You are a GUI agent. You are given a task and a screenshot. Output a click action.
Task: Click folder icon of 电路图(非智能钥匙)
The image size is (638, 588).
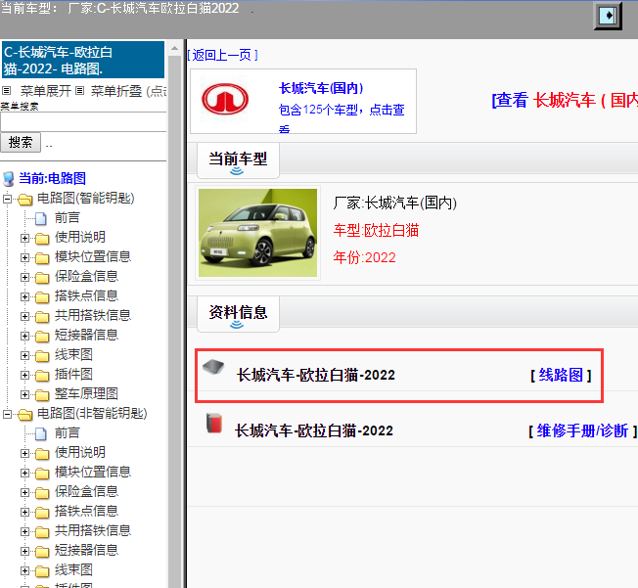click(x=25, y=414)
